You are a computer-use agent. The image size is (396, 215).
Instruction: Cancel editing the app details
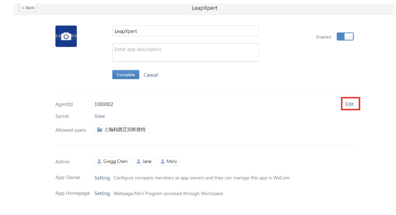coord(151,75)
